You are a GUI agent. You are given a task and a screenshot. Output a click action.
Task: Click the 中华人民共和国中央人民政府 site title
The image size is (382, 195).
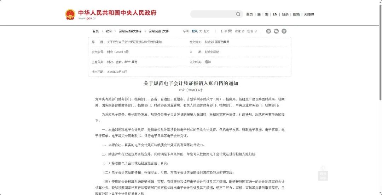click(117, 13)
